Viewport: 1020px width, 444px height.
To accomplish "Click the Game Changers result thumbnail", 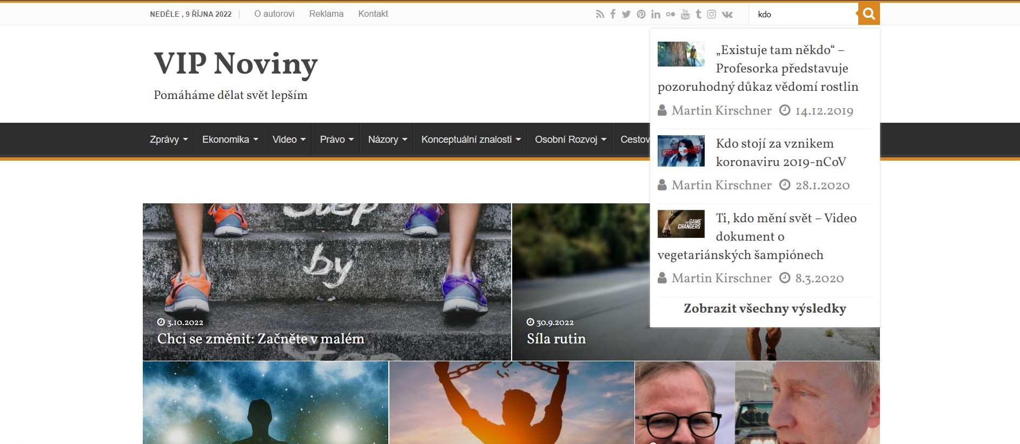I will (681, 224).
